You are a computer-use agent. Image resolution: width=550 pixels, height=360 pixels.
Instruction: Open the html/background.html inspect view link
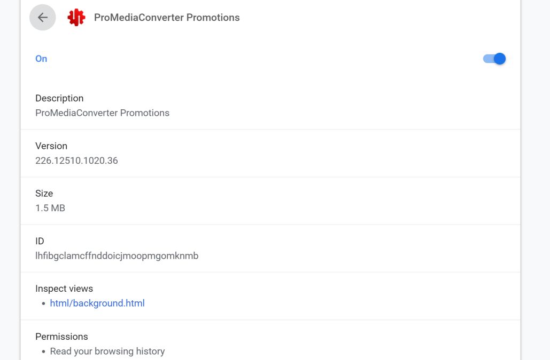[x=97, y=303]
